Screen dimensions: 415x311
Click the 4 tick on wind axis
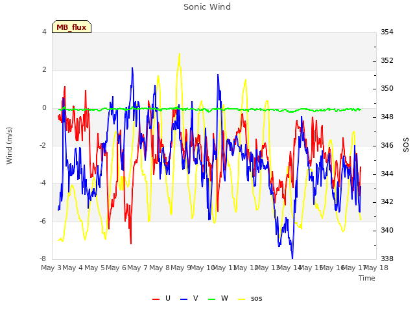(44, 32)
